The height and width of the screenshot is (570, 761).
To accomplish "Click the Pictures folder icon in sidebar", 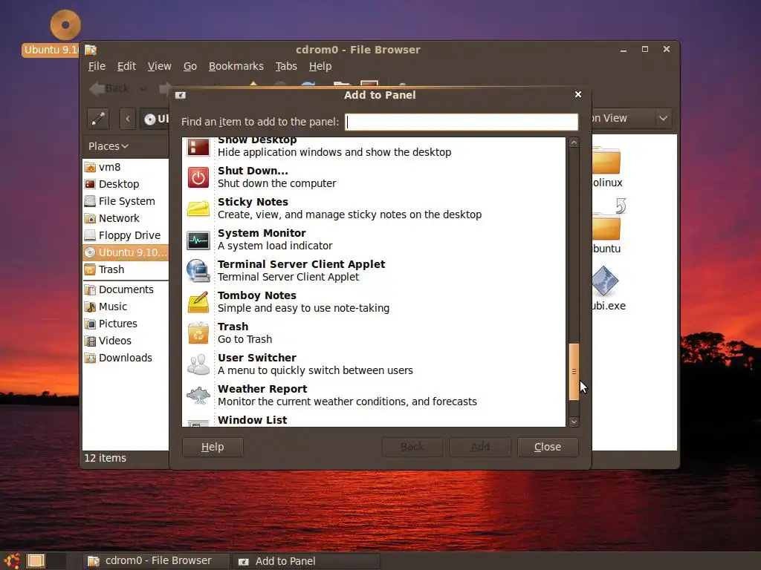I will point(90,324).
